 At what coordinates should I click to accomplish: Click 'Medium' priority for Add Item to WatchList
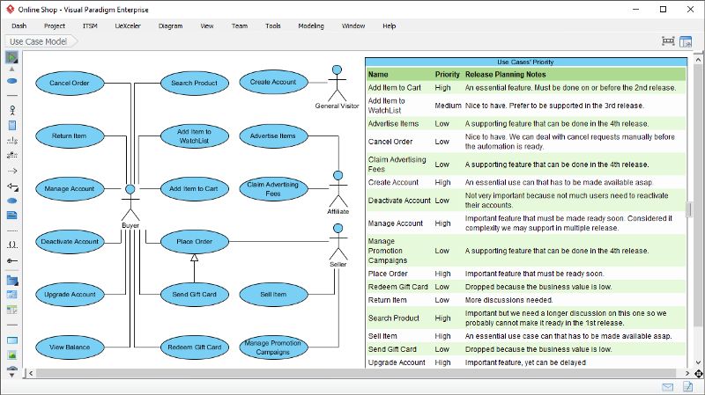click(448, 106)
